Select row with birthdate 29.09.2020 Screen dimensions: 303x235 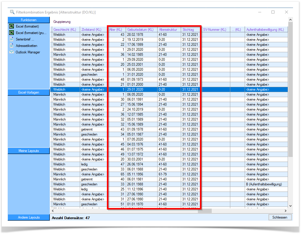[169, 60]
